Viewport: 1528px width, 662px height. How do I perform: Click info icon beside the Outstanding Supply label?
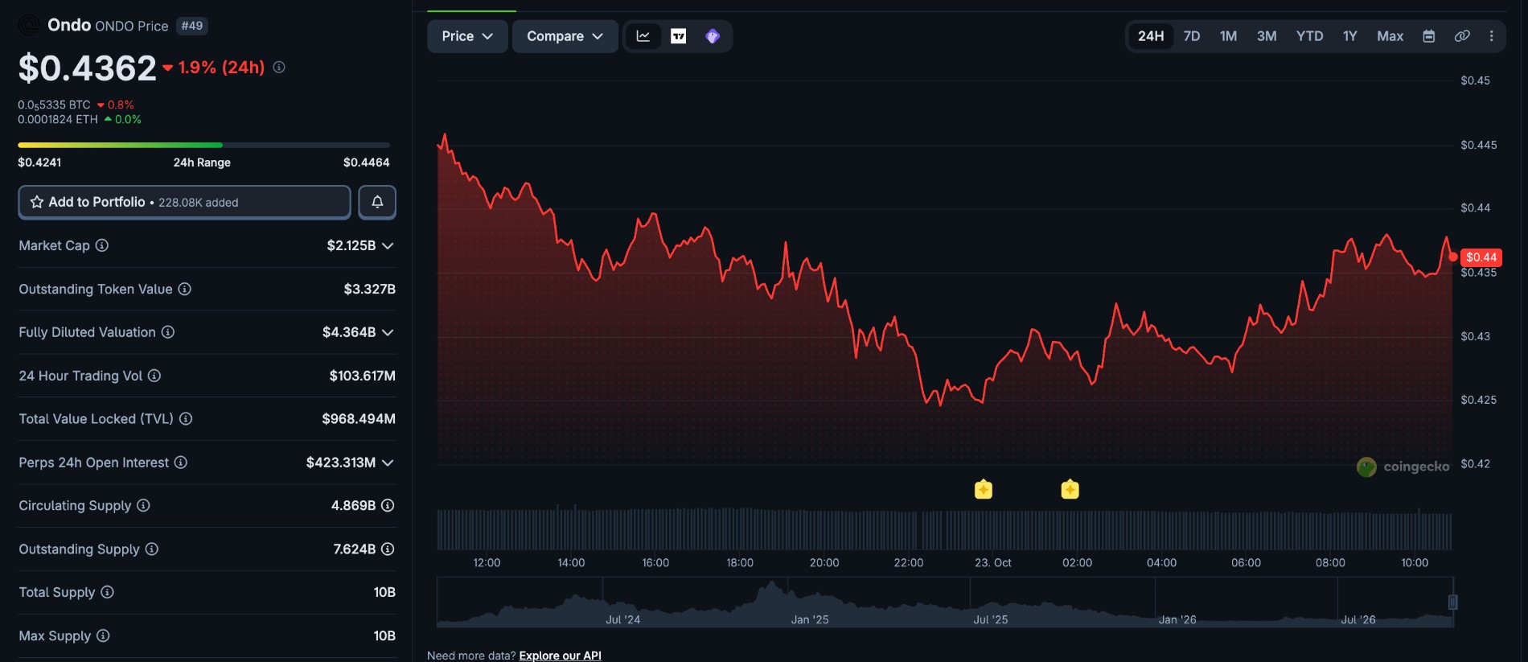pos(152,549)
